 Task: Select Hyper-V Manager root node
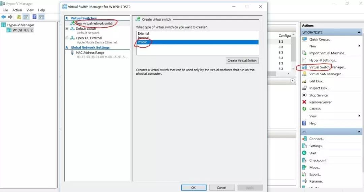(21, 25)
